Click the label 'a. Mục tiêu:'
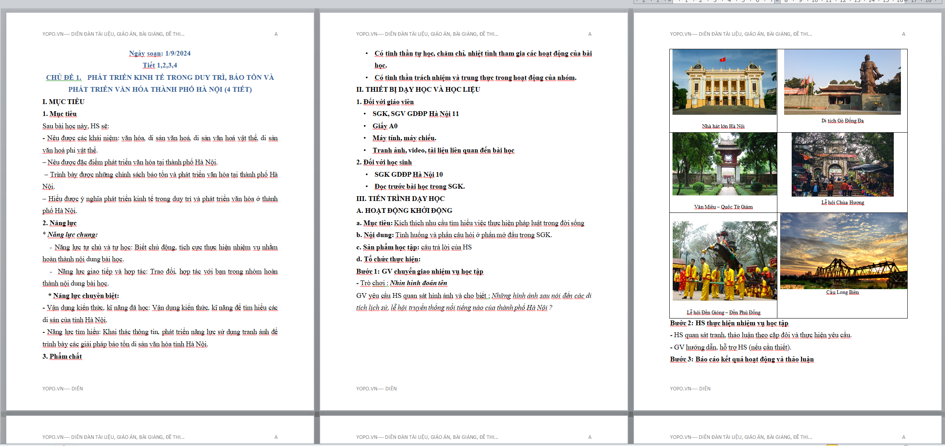Viewport: 945px width, 446px height. (374, 223)
